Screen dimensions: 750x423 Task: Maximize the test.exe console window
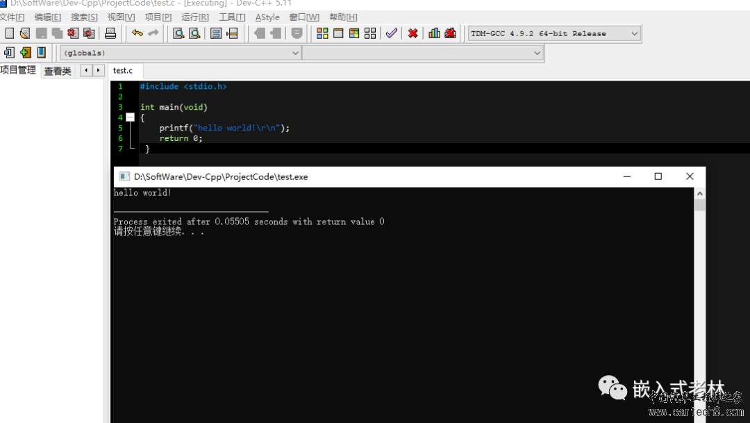click(658, 176)
